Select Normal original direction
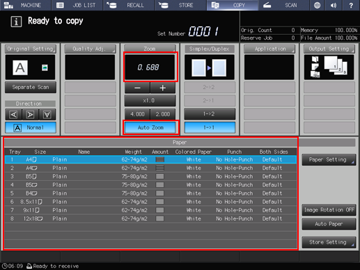The image size is (360, 270). pos(31,127)
